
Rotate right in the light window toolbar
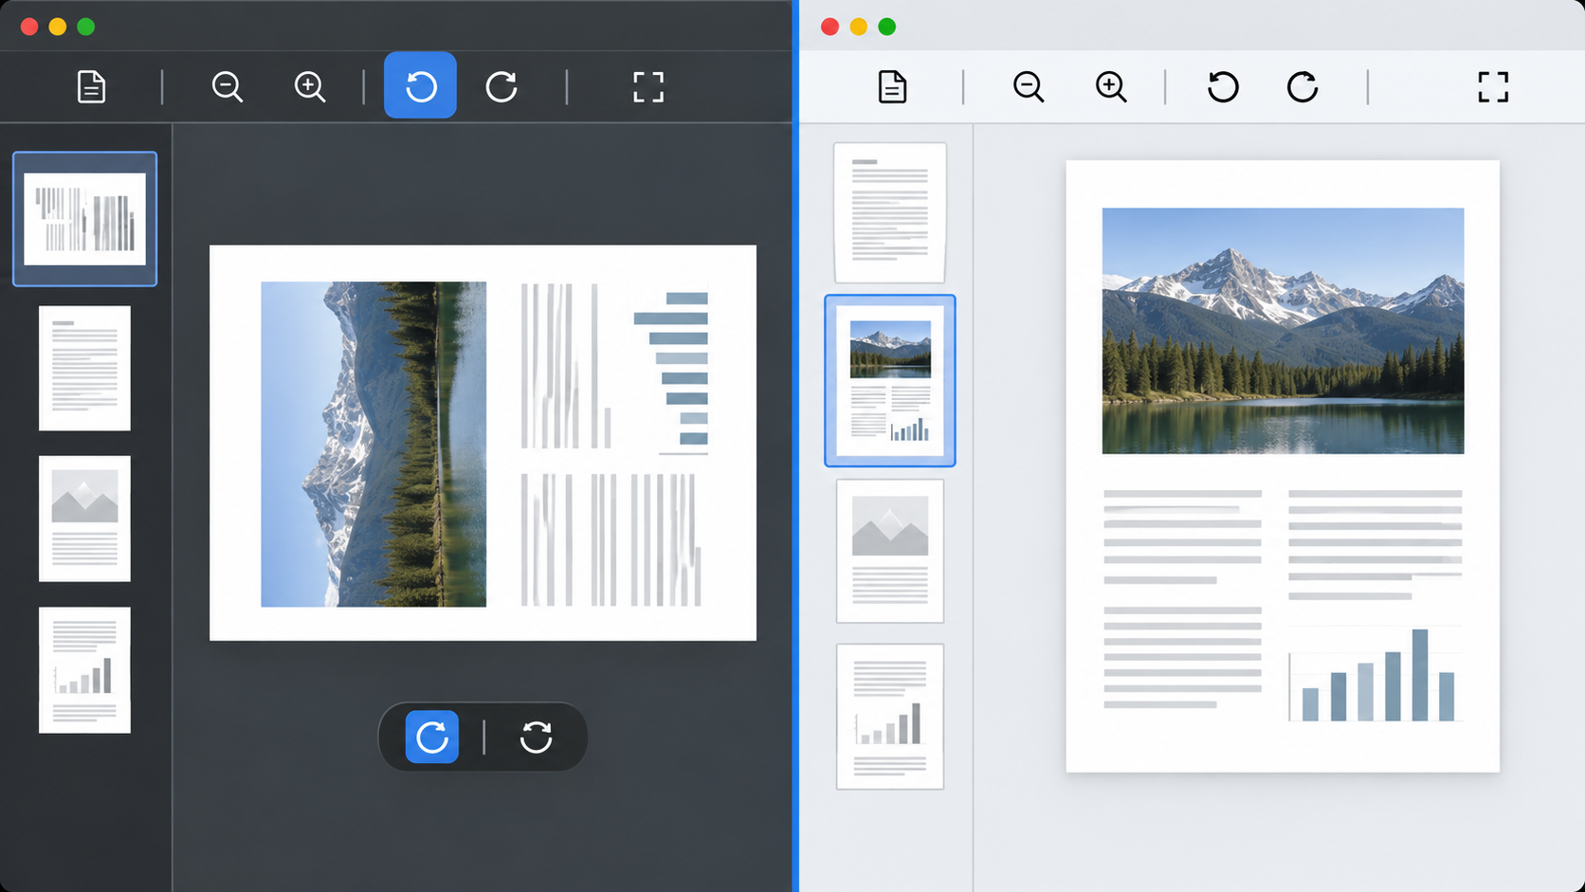point(1303,87)
